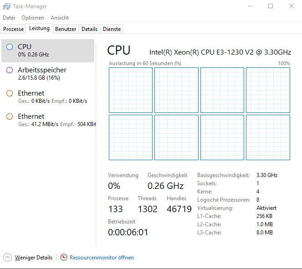This screenshot has width=302, height=269.
Task: Click the second Ethernet orange circle icon
Action: (10, 117)
